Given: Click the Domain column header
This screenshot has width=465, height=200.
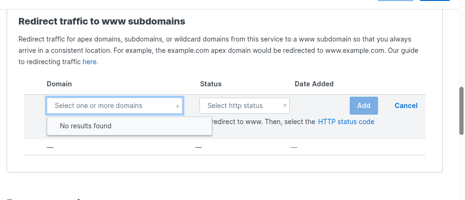Looking at the screenshot, I should [x=59, y=84].
